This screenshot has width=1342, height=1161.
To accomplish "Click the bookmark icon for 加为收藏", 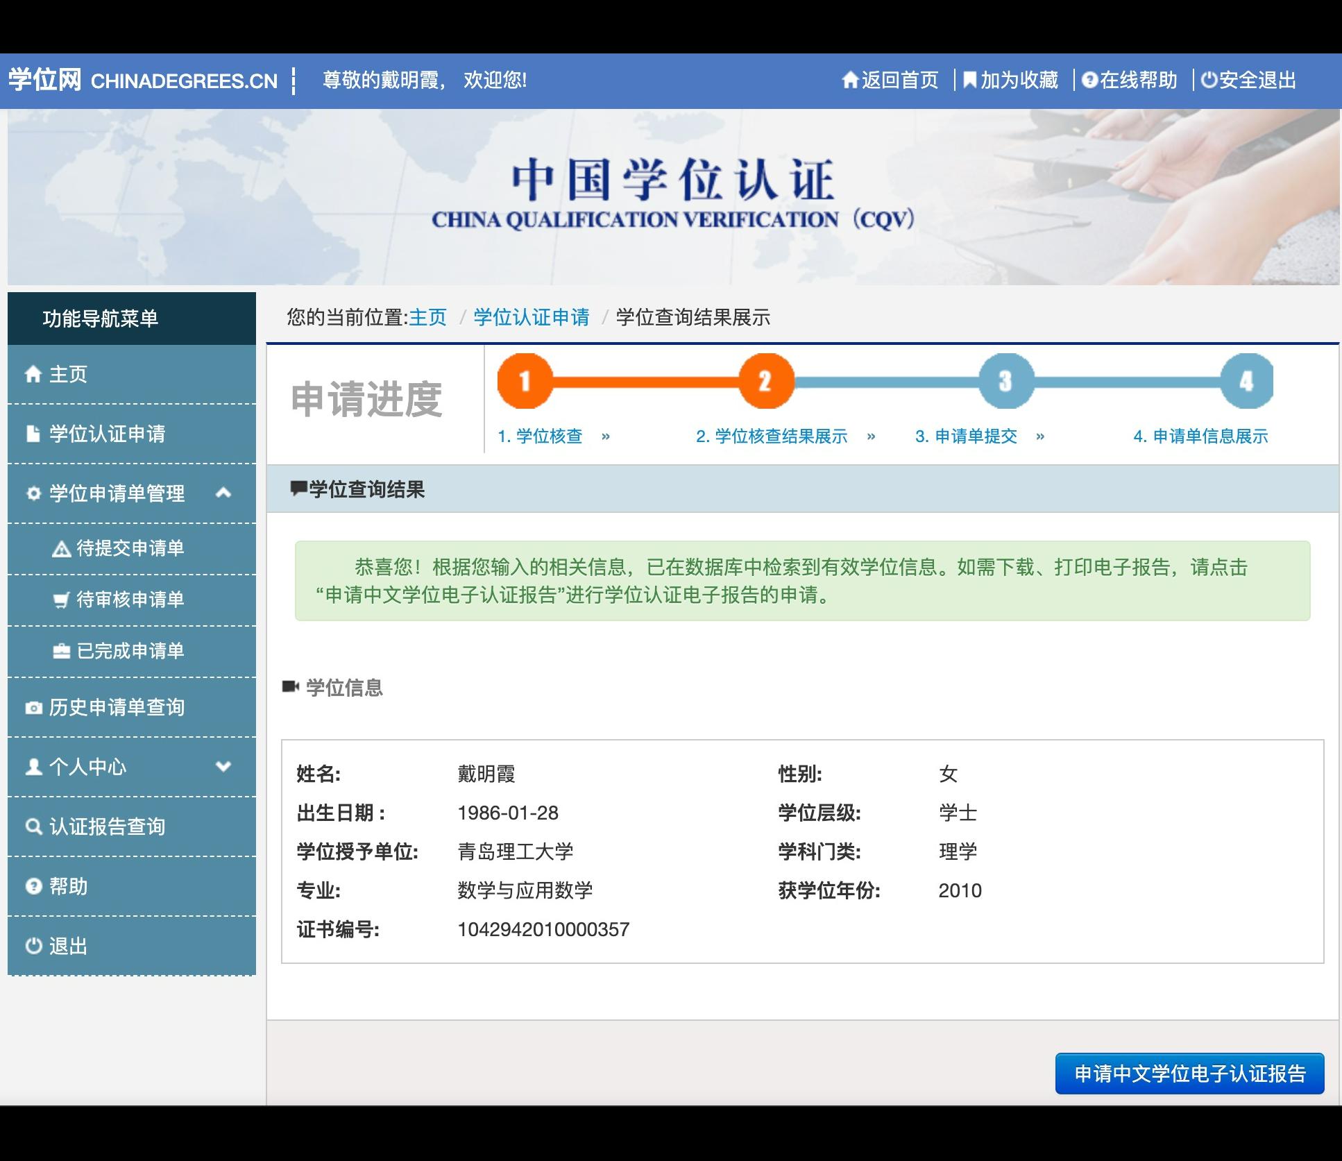I will pos(970,80).
